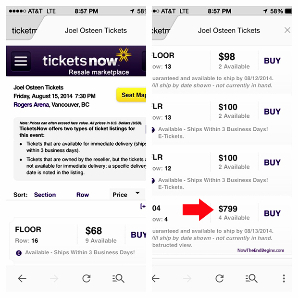Buy the $100 row 12 tickets
This screenshot has width=298, height=298.
[272, 162]
